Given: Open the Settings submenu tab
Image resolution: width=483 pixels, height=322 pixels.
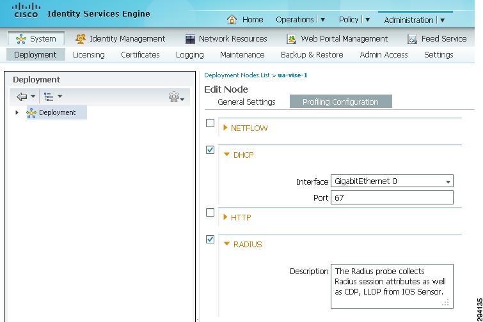Looking at the screenshot, I should (438, 55).
